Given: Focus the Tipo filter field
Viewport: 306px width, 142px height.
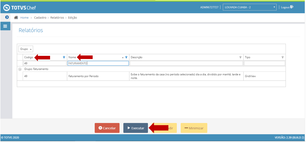Looking at the screenshot, I should [x=265, y=63].
